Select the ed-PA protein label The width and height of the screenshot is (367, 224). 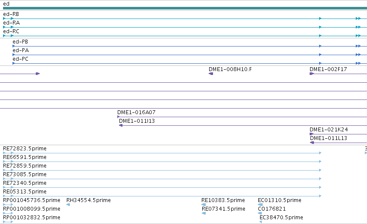(x=21, y=50)
